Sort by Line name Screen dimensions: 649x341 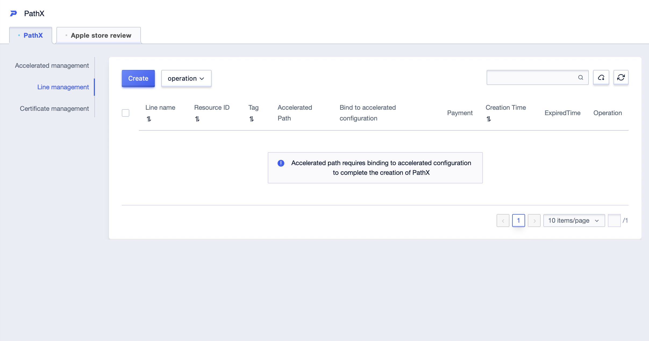149,119
